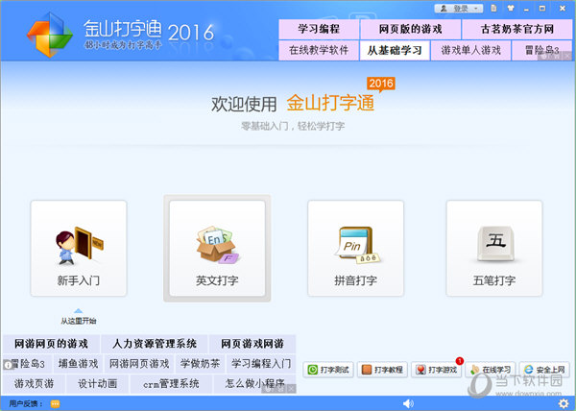Image resolution: width=576 pixels, height=411 pixels.
Task: Click the top 冒险岛3 ad link
Action: point(541,50)
